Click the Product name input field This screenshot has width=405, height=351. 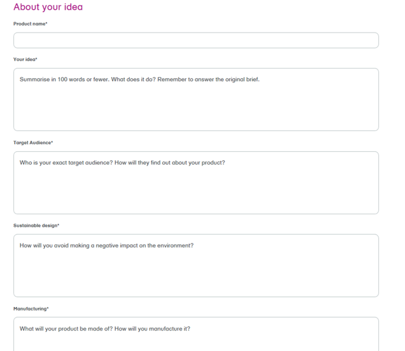coord(196,41)
